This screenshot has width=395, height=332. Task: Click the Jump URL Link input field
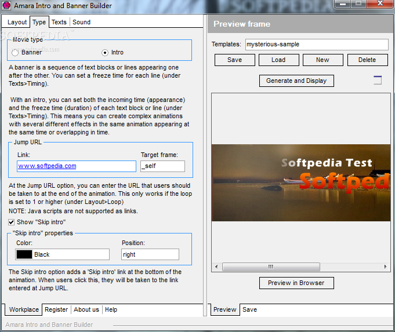pos(77,166)
